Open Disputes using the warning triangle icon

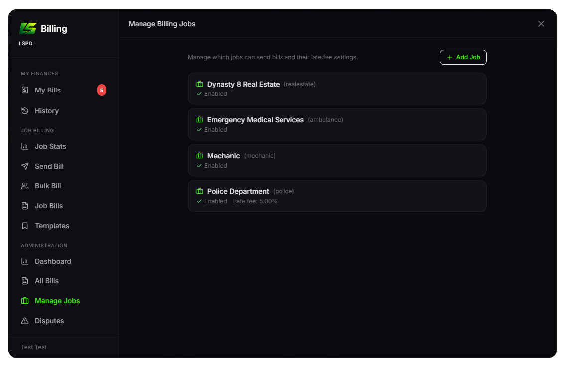coord(25,320)
